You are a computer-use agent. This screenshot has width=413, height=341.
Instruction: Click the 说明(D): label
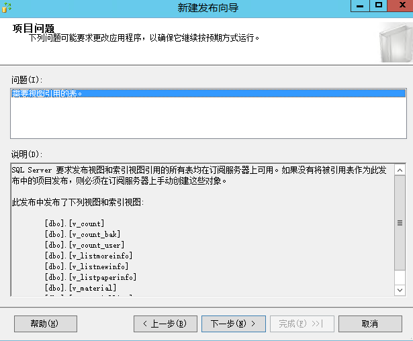tap(27, 154)
